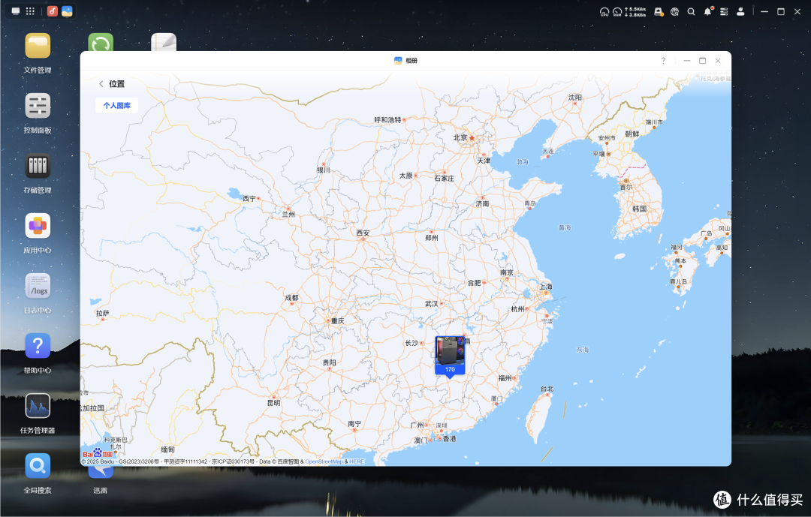Click the CPU usage gauge icon

click(x=604, y=12)
